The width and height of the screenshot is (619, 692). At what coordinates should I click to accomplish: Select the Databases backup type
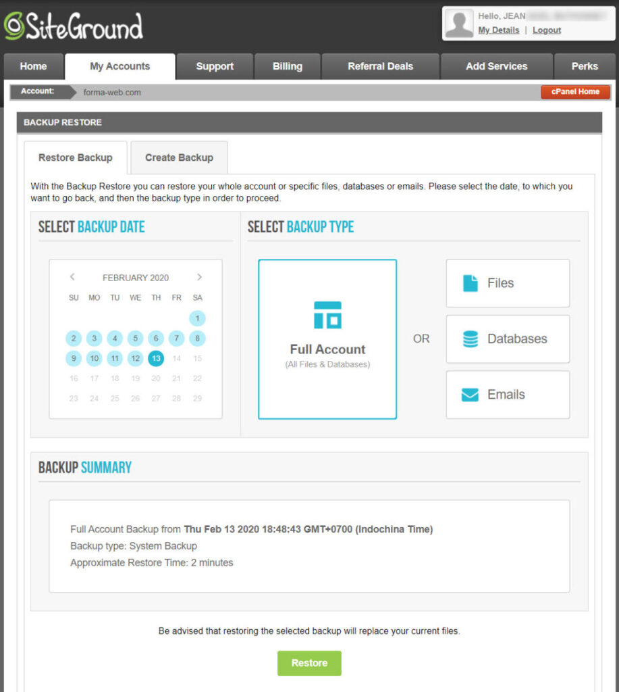coord(508,339)
